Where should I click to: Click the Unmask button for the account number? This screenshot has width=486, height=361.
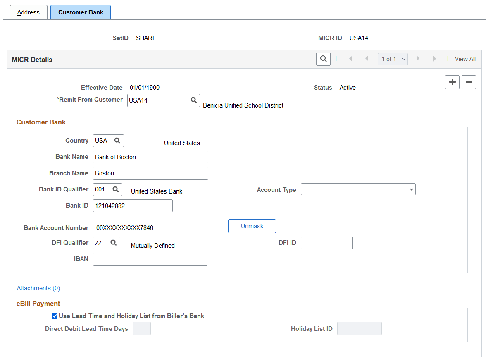tap(252, 226)
